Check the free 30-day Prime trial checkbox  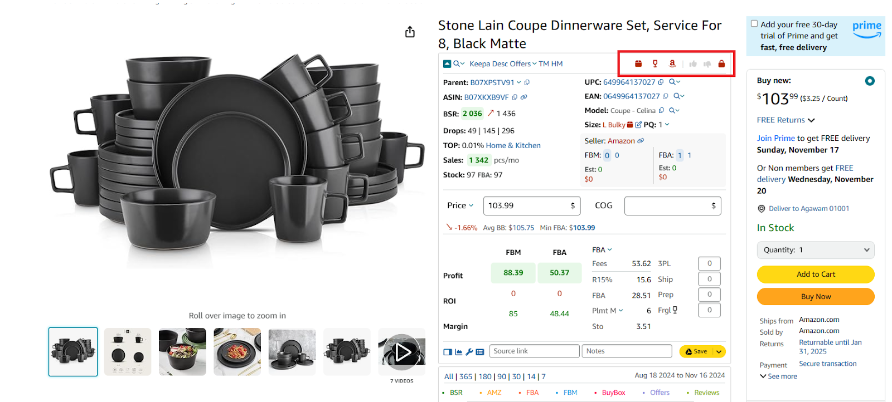[754, 24]
